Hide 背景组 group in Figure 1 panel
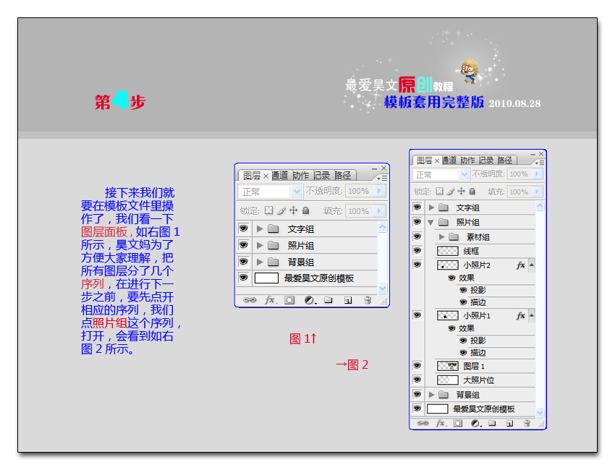 [x=244, y=261]
